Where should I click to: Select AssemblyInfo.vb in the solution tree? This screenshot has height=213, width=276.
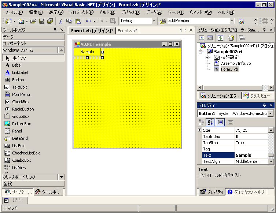pyautogui.click(x=236, y=63)
